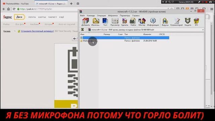Image resolution: width=215 pixels, height=121 pixels.
Task: Open the browser hamburger menu icon
Action: click(x=212, y=9)
